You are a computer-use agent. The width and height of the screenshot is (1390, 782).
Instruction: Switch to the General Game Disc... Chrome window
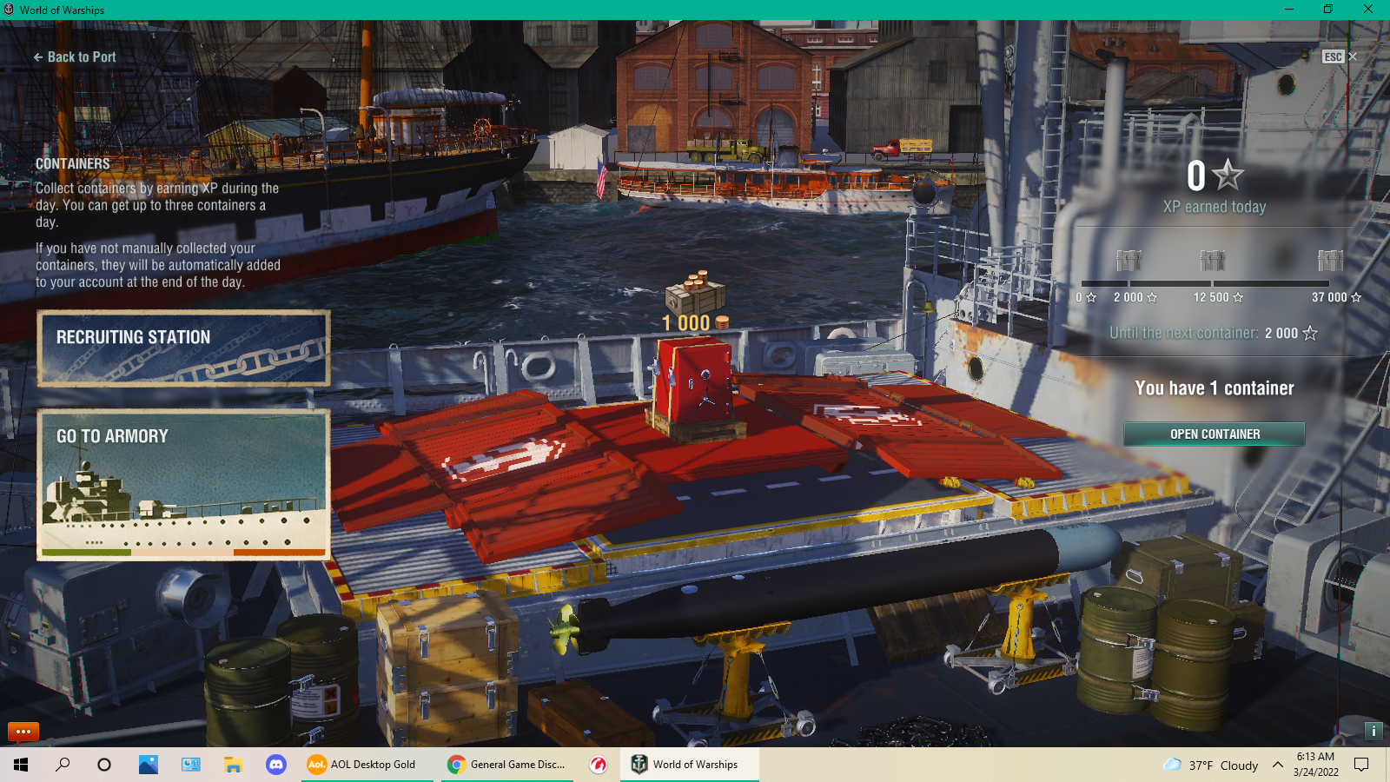(507, 765)
